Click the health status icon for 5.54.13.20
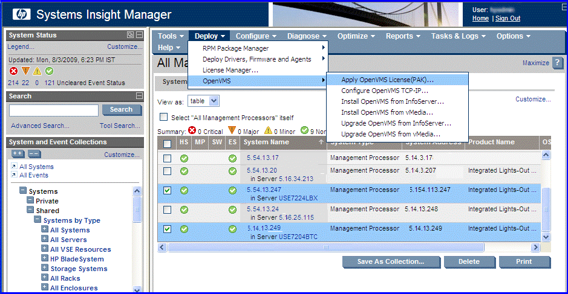Screen dimensions: 568x294 (184, 171)
